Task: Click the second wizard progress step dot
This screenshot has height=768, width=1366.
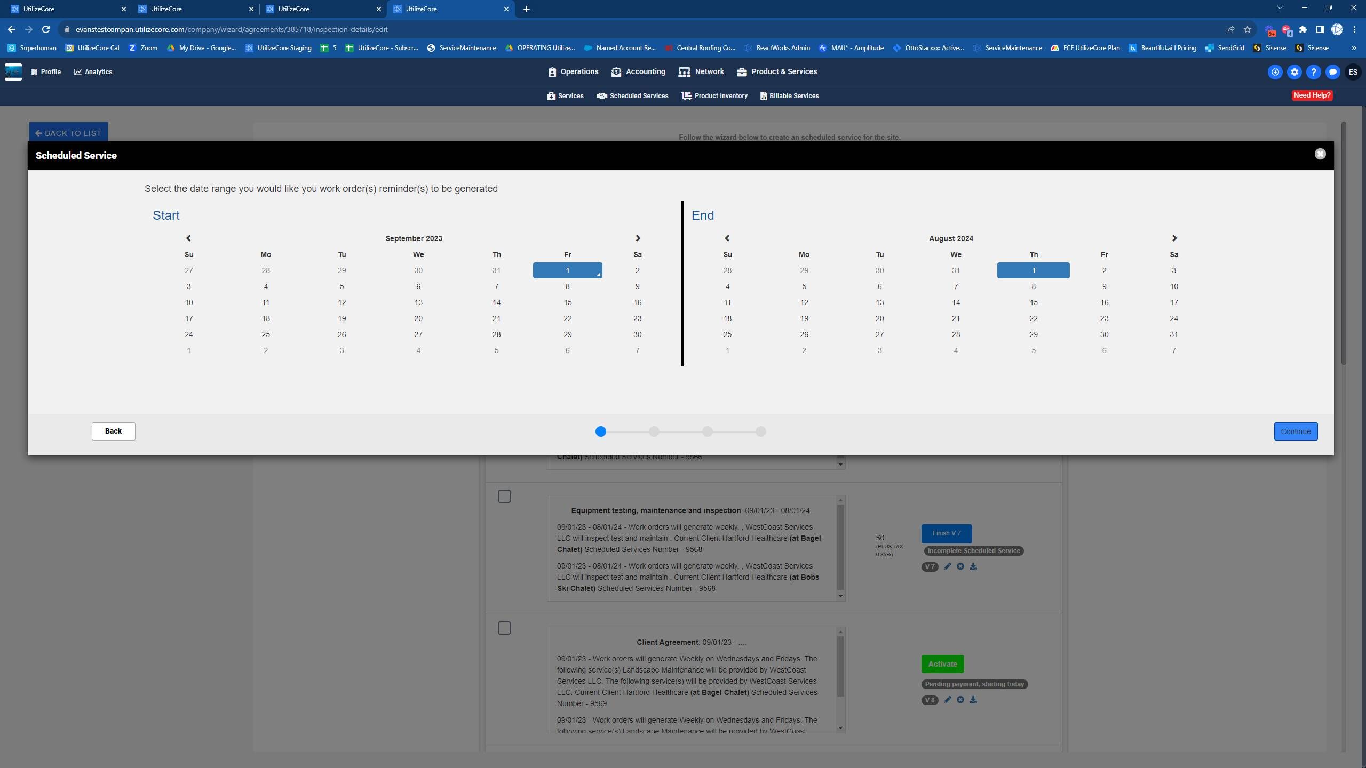Action: click(x=654, y=431)
